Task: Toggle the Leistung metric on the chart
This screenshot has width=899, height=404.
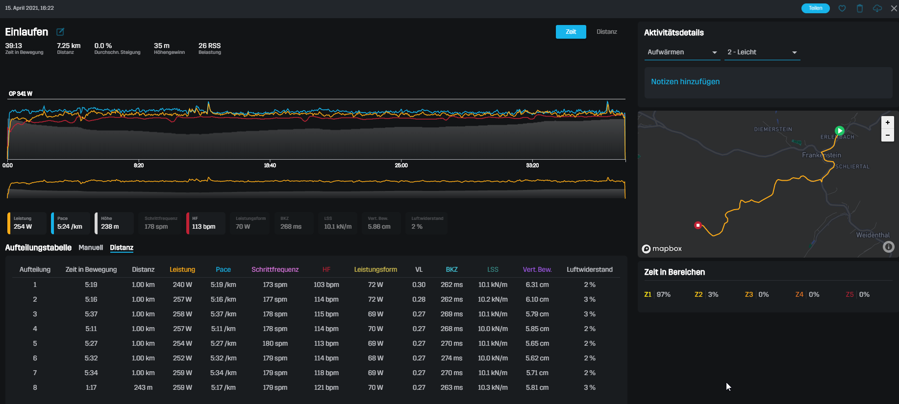Action: (x=26, y=223)
